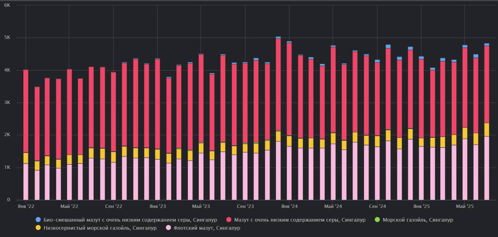The width and height of the screenshot is (498, 237).
Task: Click the 'Май '24' x-axis label
Action: pyautogui.click(x=333, y=206)
